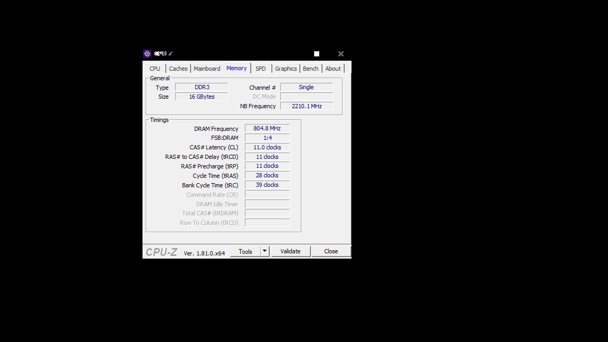This screenshot has height=342, width=608.
Task: Click 'RAS# to CAS# Delay (tRCD)' label
Action: [202, 157]
